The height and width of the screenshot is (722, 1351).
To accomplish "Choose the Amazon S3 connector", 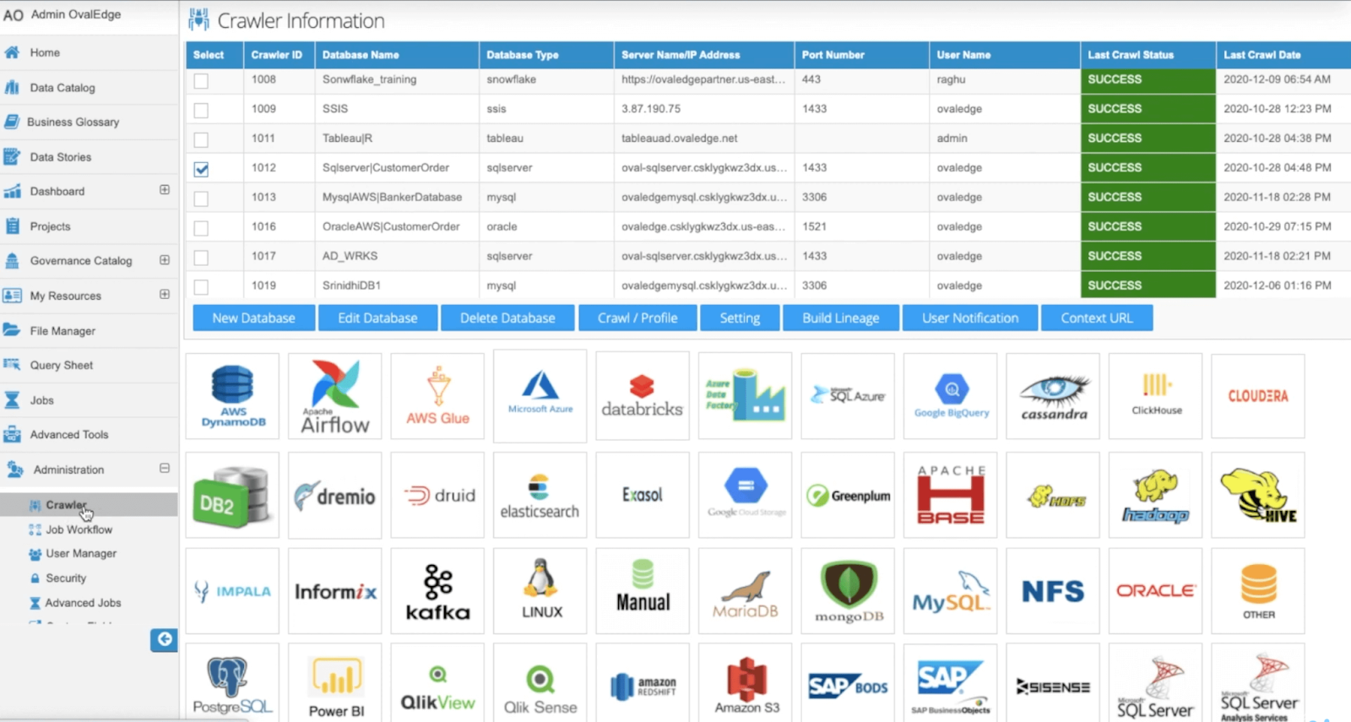I will (745, 683).
